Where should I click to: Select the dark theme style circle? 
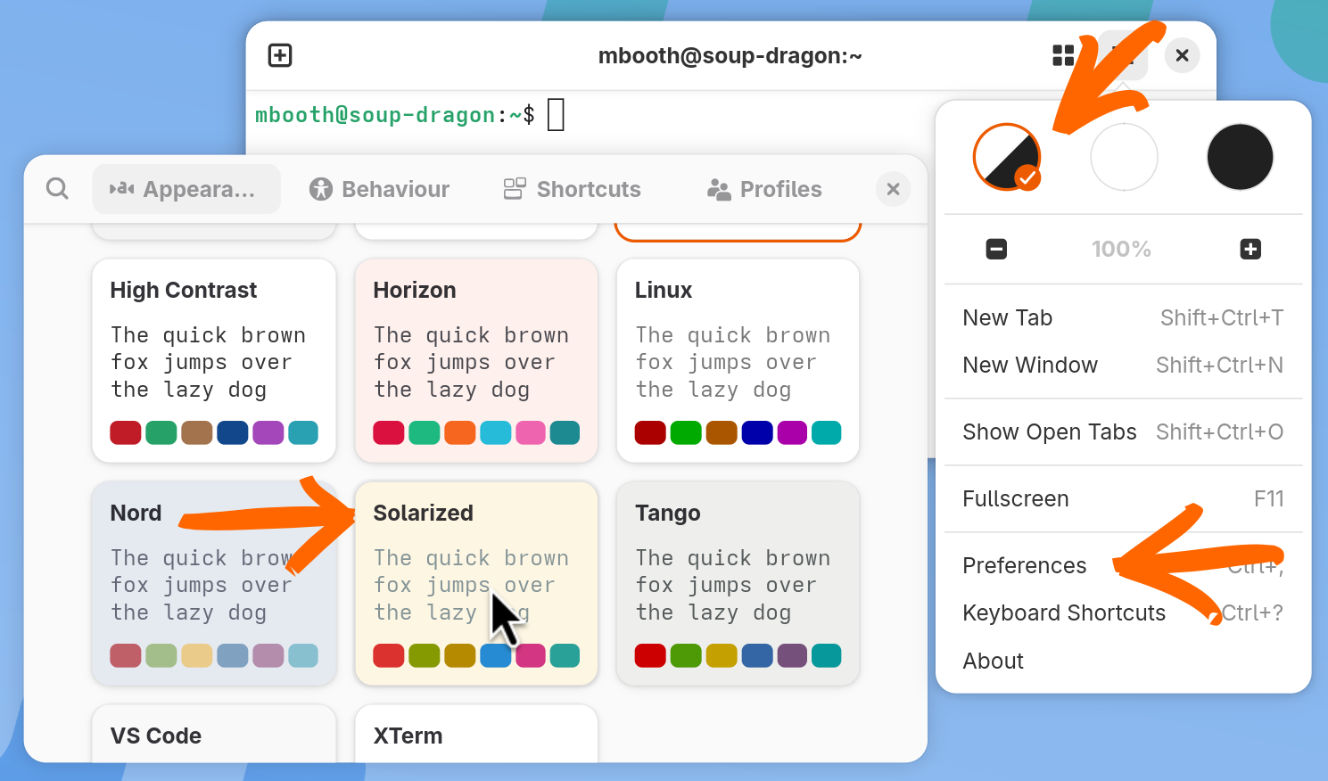pos(1240,157)
